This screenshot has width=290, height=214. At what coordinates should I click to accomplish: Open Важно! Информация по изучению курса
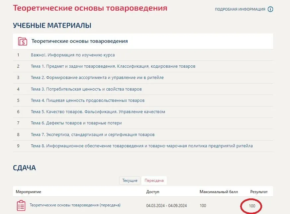[73, 55]
